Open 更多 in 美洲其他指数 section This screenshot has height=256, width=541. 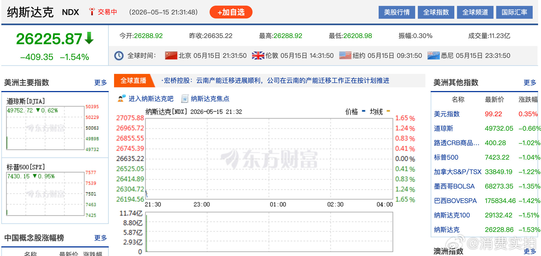point(530,82)
